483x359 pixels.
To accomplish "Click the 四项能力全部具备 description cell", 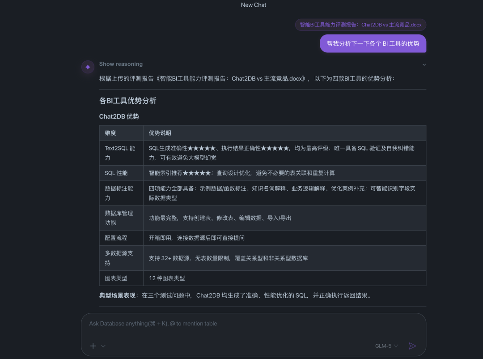I will click(x=284, y=193).
